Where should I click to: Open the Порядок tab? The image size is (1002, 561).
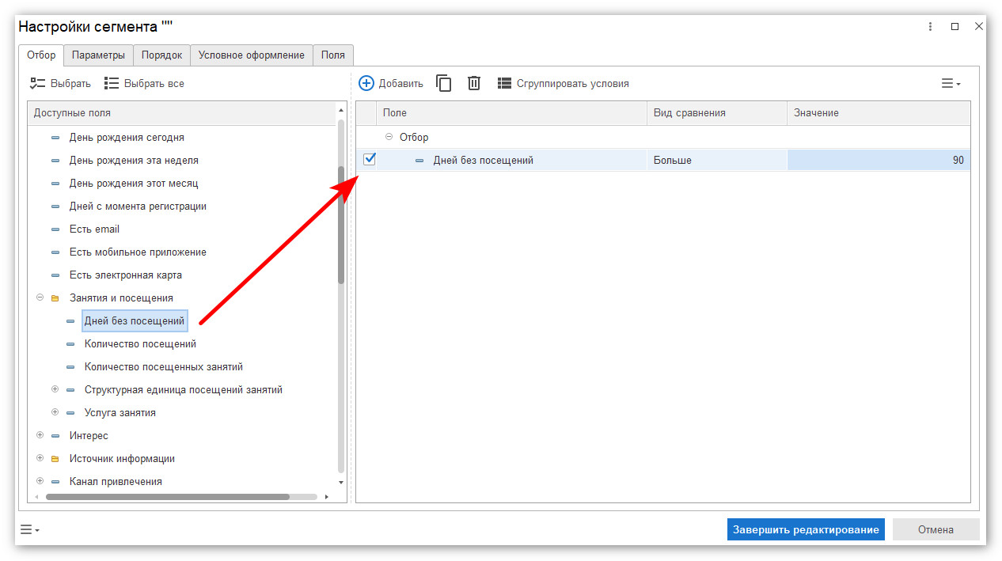point(161,55)
